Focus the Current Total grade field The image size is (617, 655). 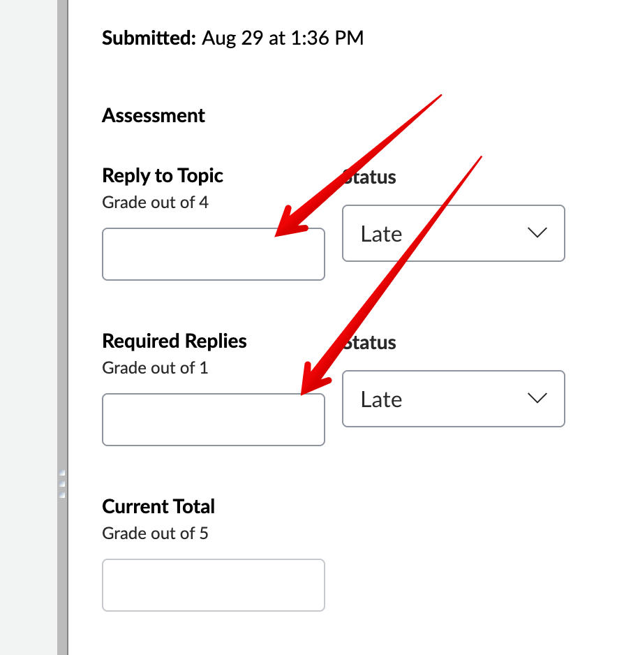pos(213,585)
